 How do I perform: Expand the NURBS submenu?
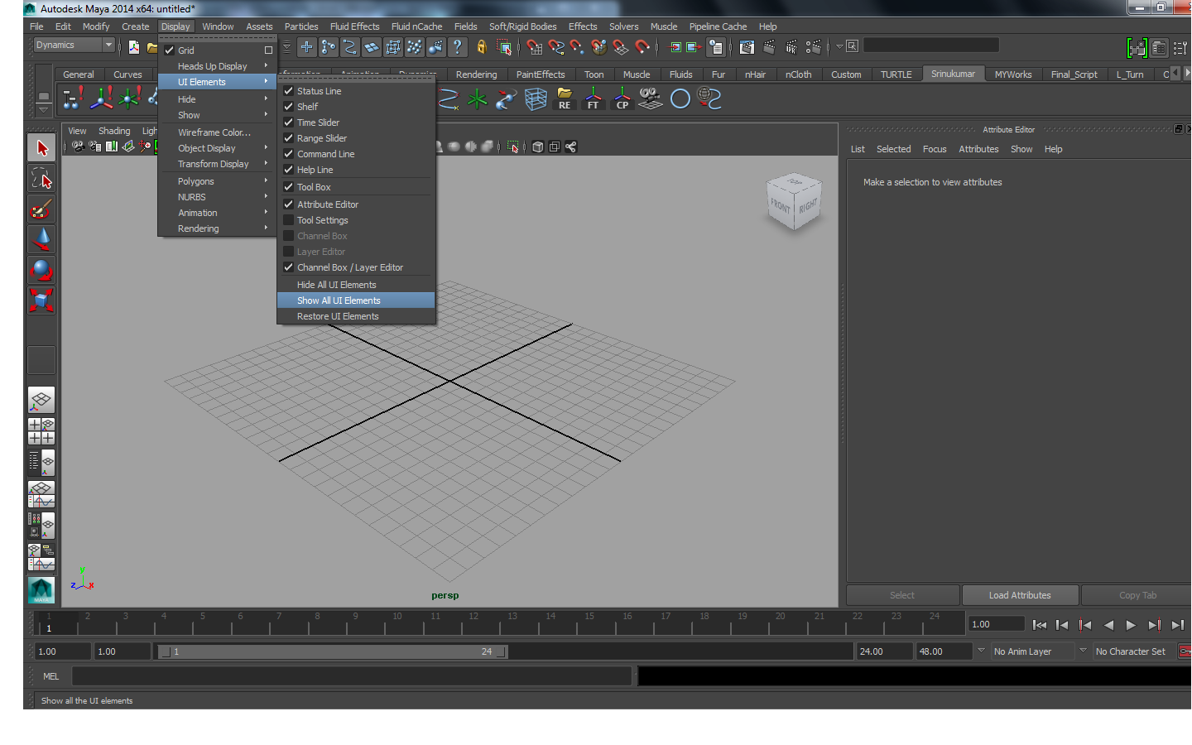(218, 197)
